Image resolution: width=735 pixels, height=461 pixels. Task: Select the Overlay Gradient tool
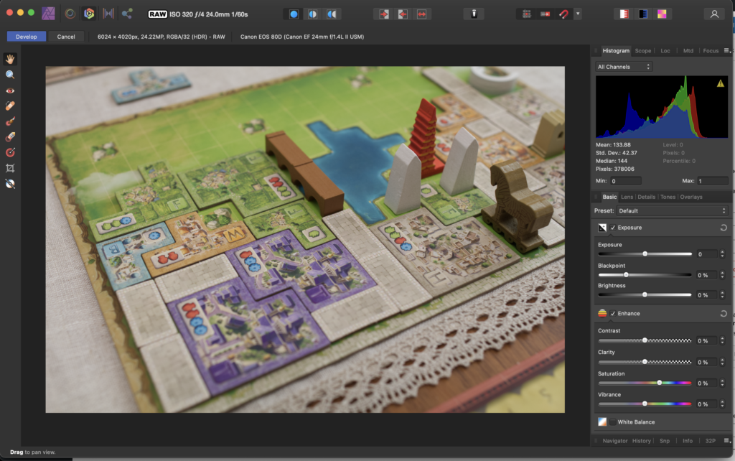point(10,152)
